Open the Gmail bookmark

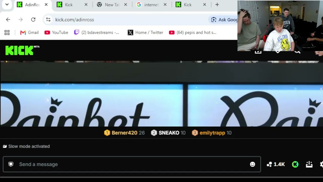tap(30, 32)
